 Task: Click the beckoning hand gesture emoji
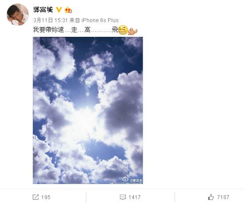coord(132,31)
